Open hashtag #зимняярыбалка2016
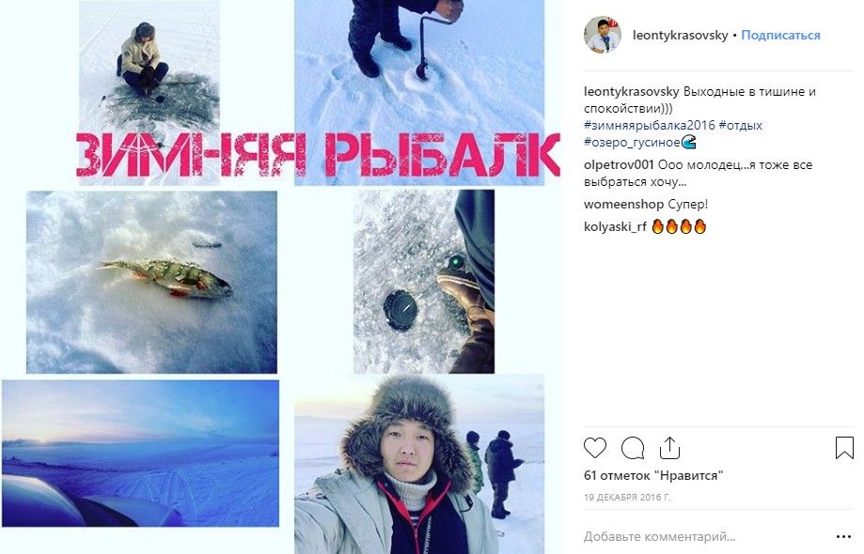The width and height of the screenshot is (864, 554). click(649, 125)
